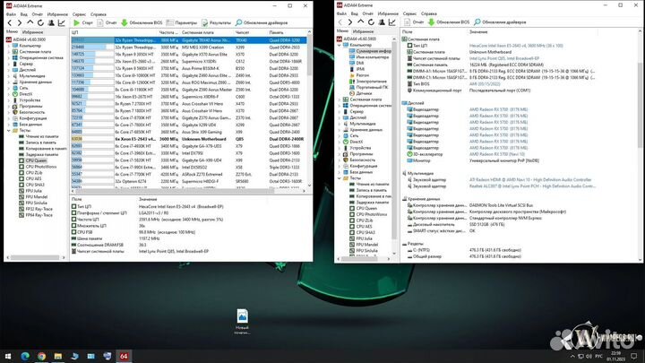Screen dimensions: 645x363
Task: Open Вид menu in left window
Action: tap(24, 14)
